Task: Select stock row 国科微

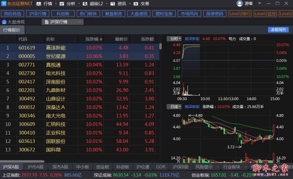Action: pos(80,150)
